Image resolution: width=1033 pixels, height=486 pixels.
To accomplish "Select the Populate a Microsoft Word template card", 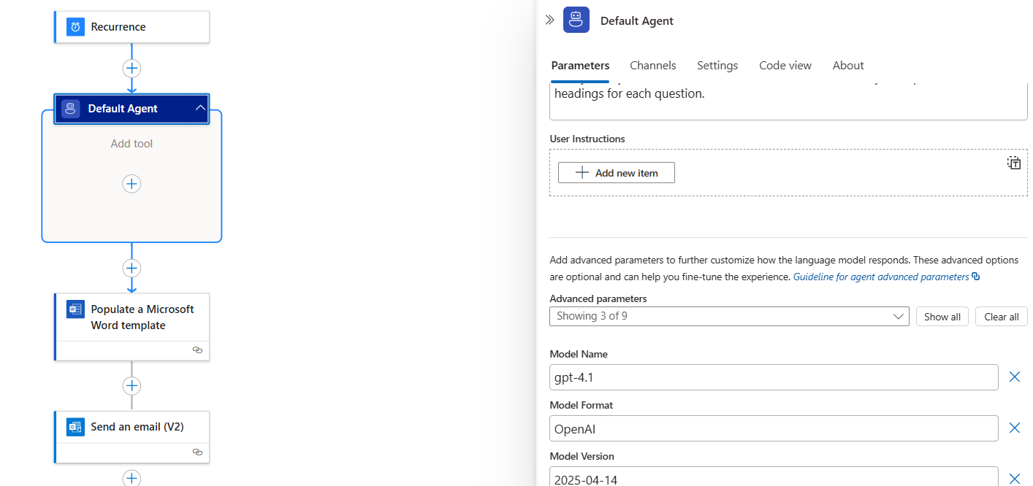I will click(x=131, y=327).
